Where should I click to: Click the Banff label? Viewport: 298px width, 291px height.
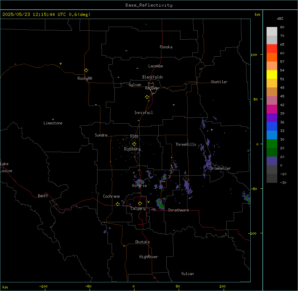point(43,196)
